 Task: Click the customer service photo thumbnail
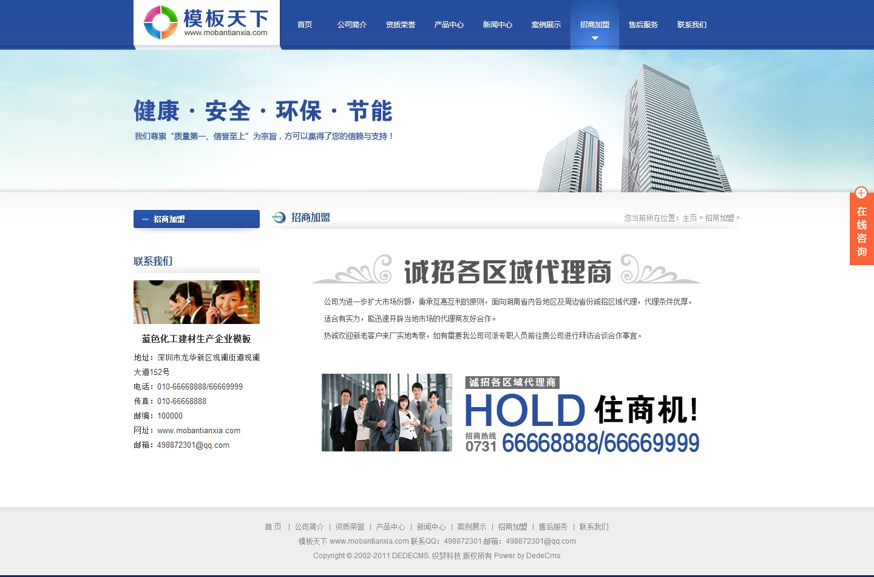pos(197,302)
